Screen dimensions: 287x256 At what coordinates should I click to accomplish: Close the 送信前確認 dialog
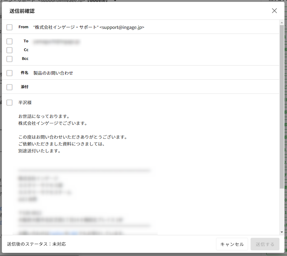coord(274,11)
